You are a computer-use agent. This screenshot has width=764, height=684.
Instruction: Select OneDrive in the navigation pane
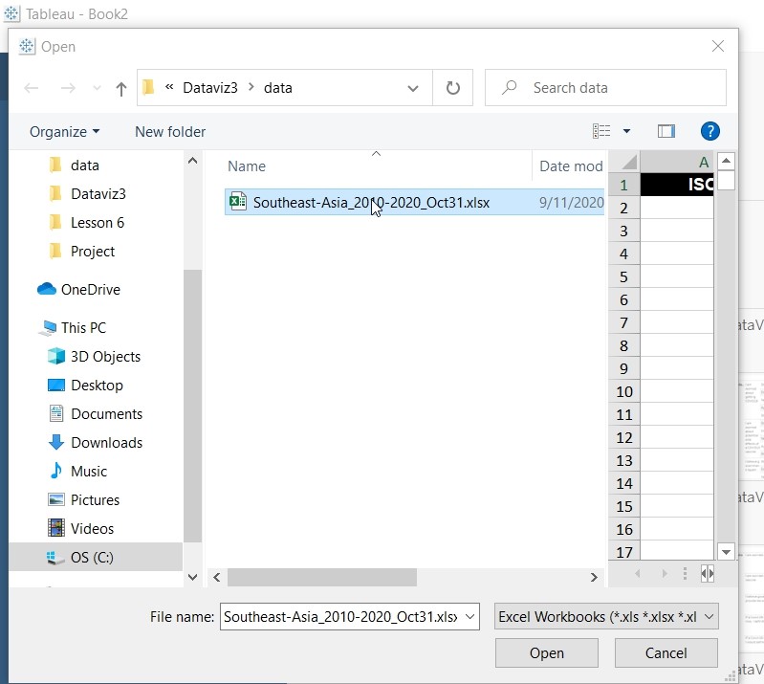[90, 290]
